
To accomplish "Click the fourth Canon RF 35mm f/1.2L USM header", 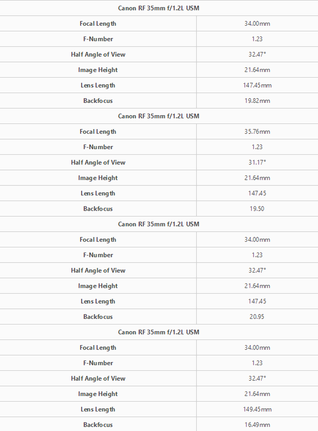I will point(159,332).
